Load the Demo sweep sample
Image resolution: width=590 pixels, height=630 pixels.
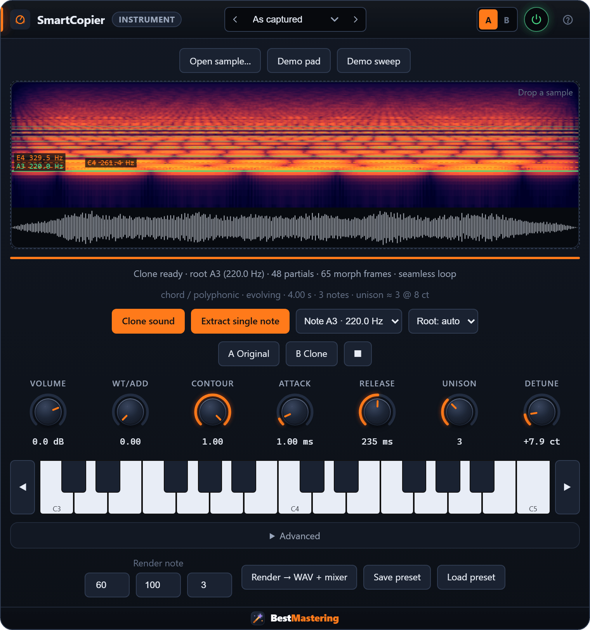(373, 61)
